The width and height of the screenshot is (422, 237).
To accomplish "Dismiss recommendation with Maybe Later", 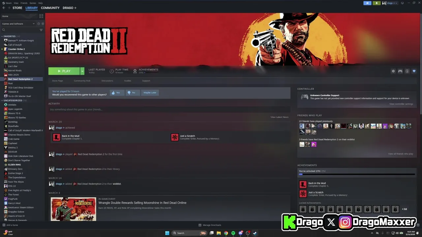I will click(x=150, y=93).
